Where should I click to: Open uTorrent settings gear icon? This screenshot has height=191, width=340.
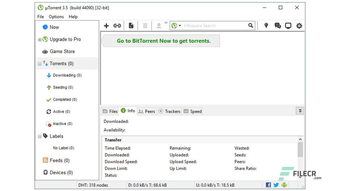coord(299,25)
